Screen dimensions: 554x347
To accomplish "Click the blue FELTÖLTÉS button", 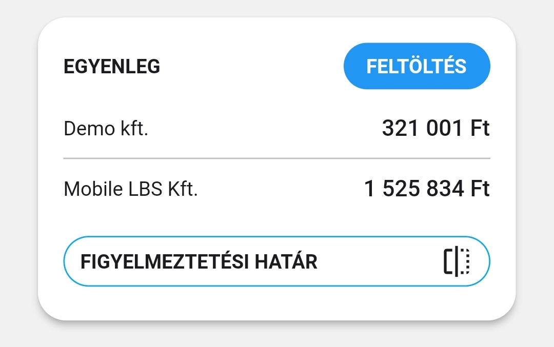I will [x=417, y=66].
